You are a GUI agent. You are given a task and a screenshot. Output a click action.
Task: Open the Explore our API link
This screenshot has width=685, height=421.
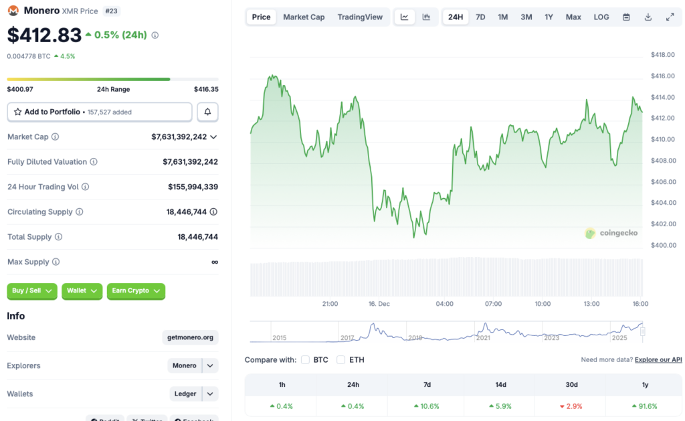coord(658,359)
